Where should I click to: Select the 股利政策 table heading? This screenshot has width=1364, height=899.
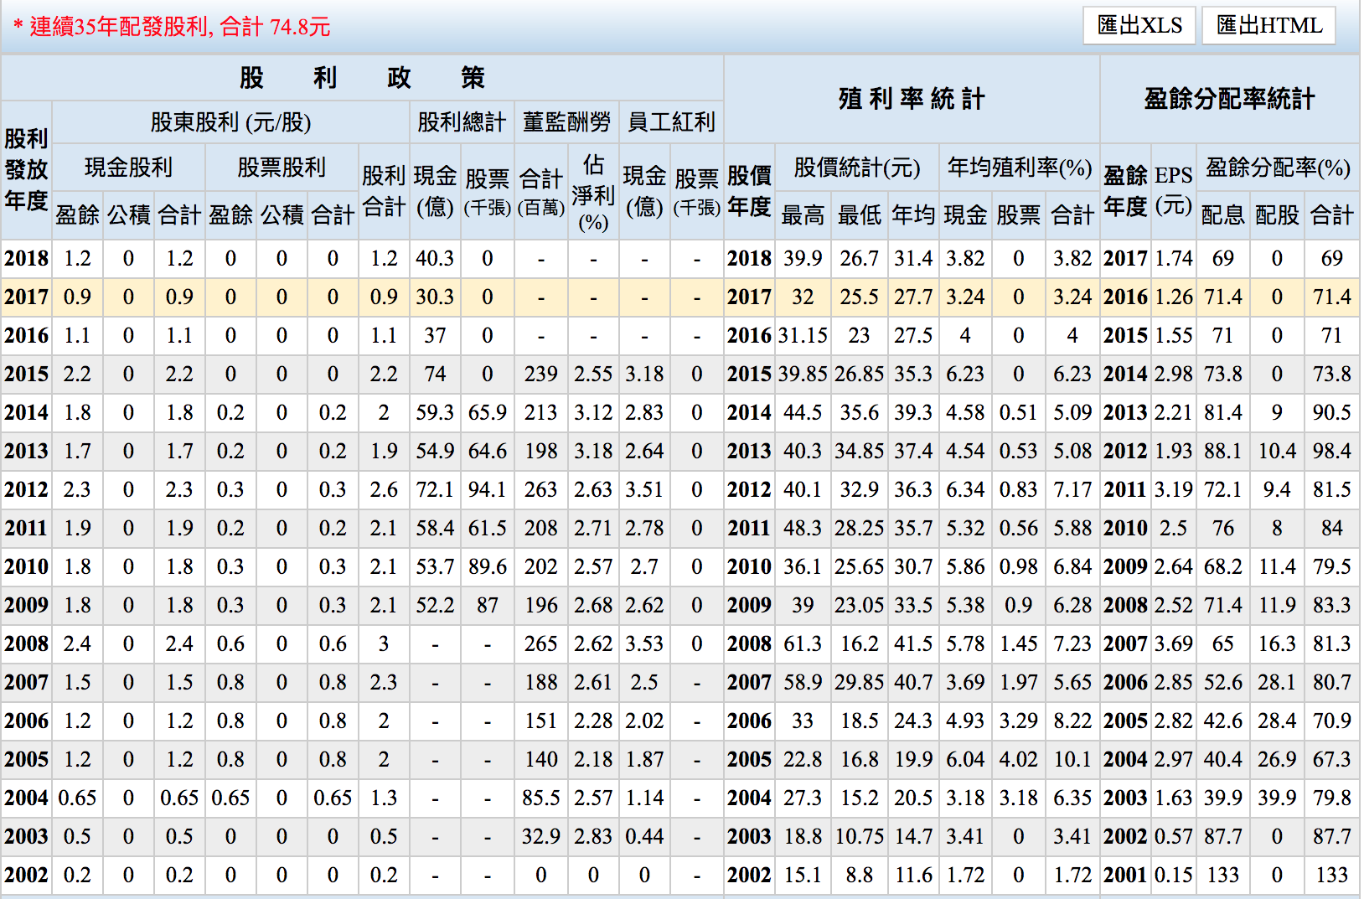tap(362, 78)
